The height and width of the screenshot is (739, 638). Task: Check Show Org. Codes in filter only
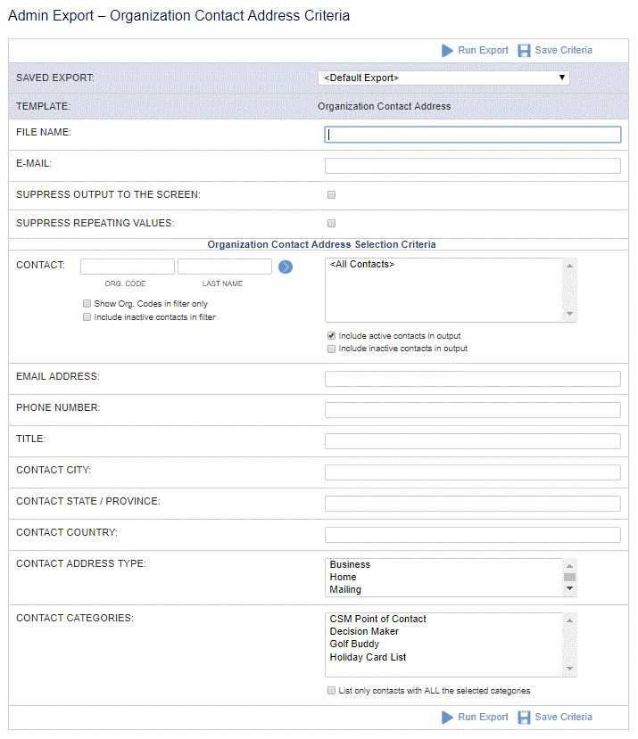click(x=87, y=303)
